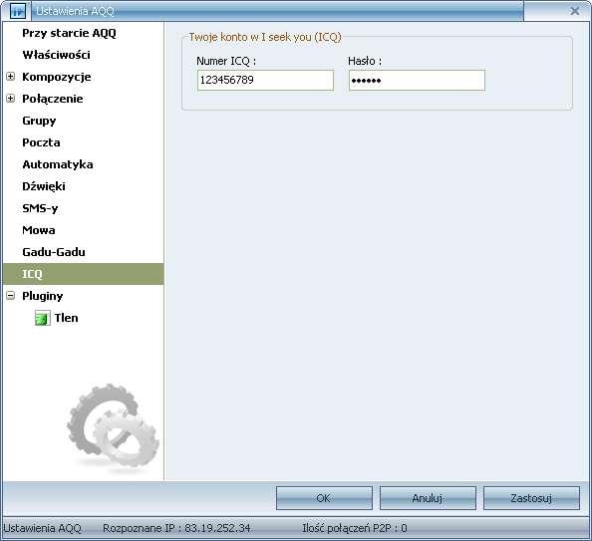Select Grupy in the settings list
The width and height of the screenshot is (592, 541).
pyautogui.click(x=39, y=121)
